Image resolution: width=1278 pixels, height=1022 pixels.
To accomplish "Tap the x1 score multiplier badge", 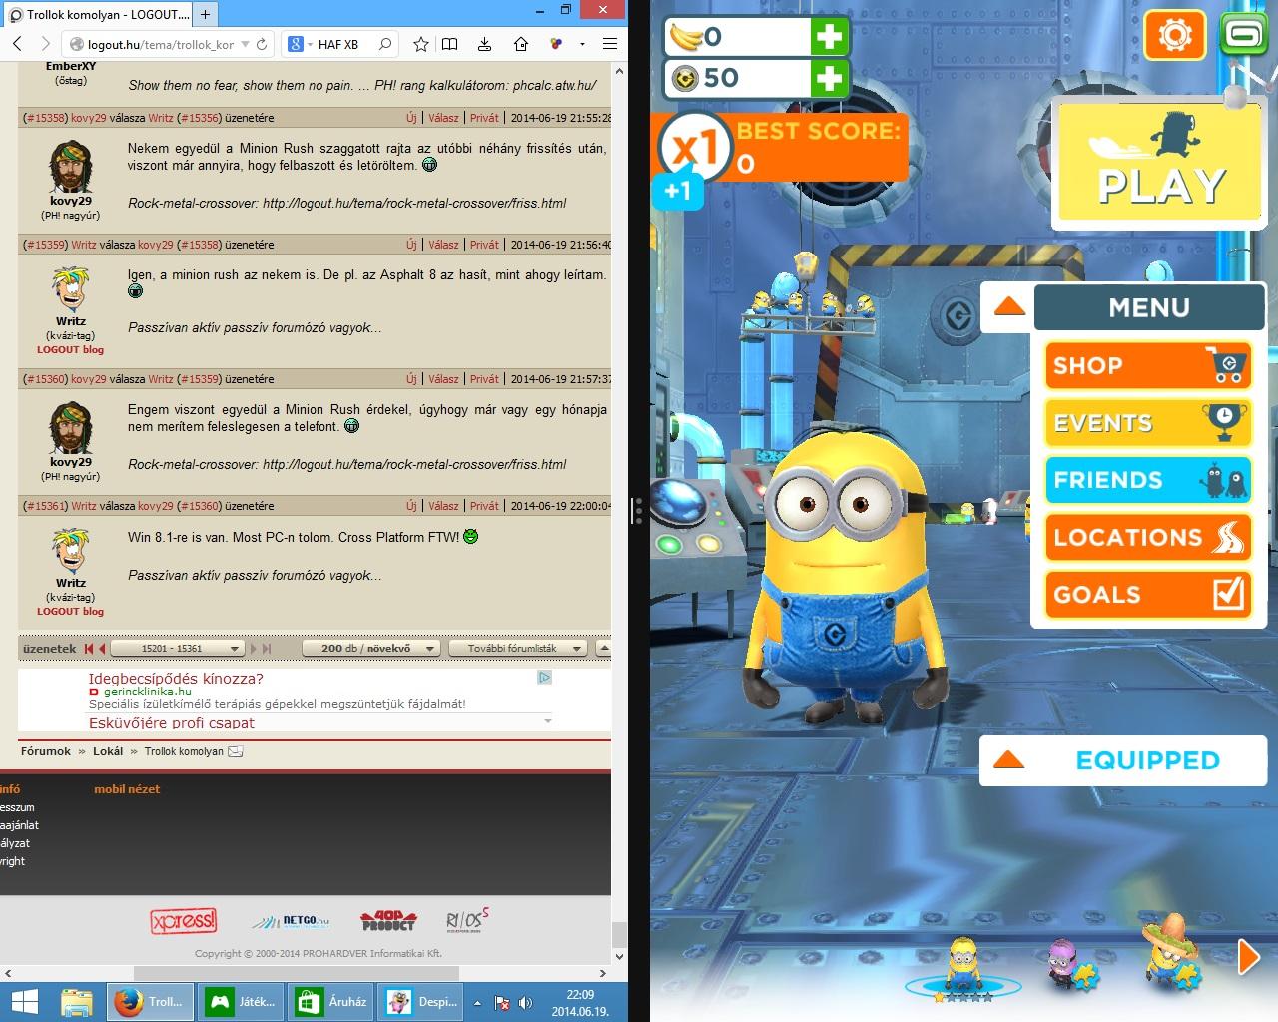I will click(x=695, y=150).
